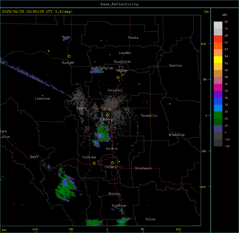
Task: Click the yellow diamond marker above the Calgary label
Action: tap(112, 163)
